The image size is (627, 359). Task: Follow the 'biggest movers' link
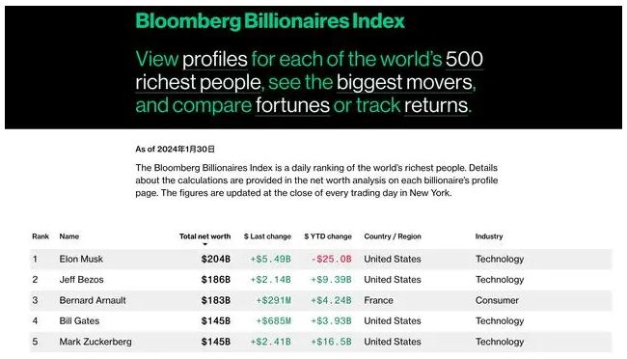405,82
